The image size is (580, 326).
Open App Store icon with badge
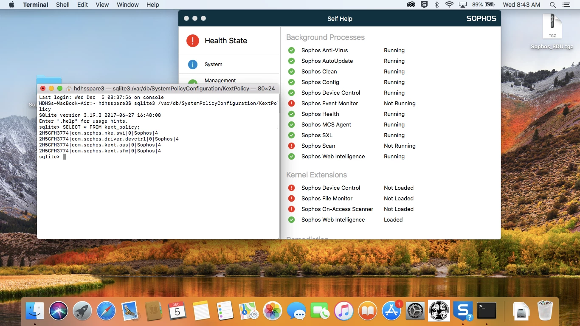click(391, 311)
